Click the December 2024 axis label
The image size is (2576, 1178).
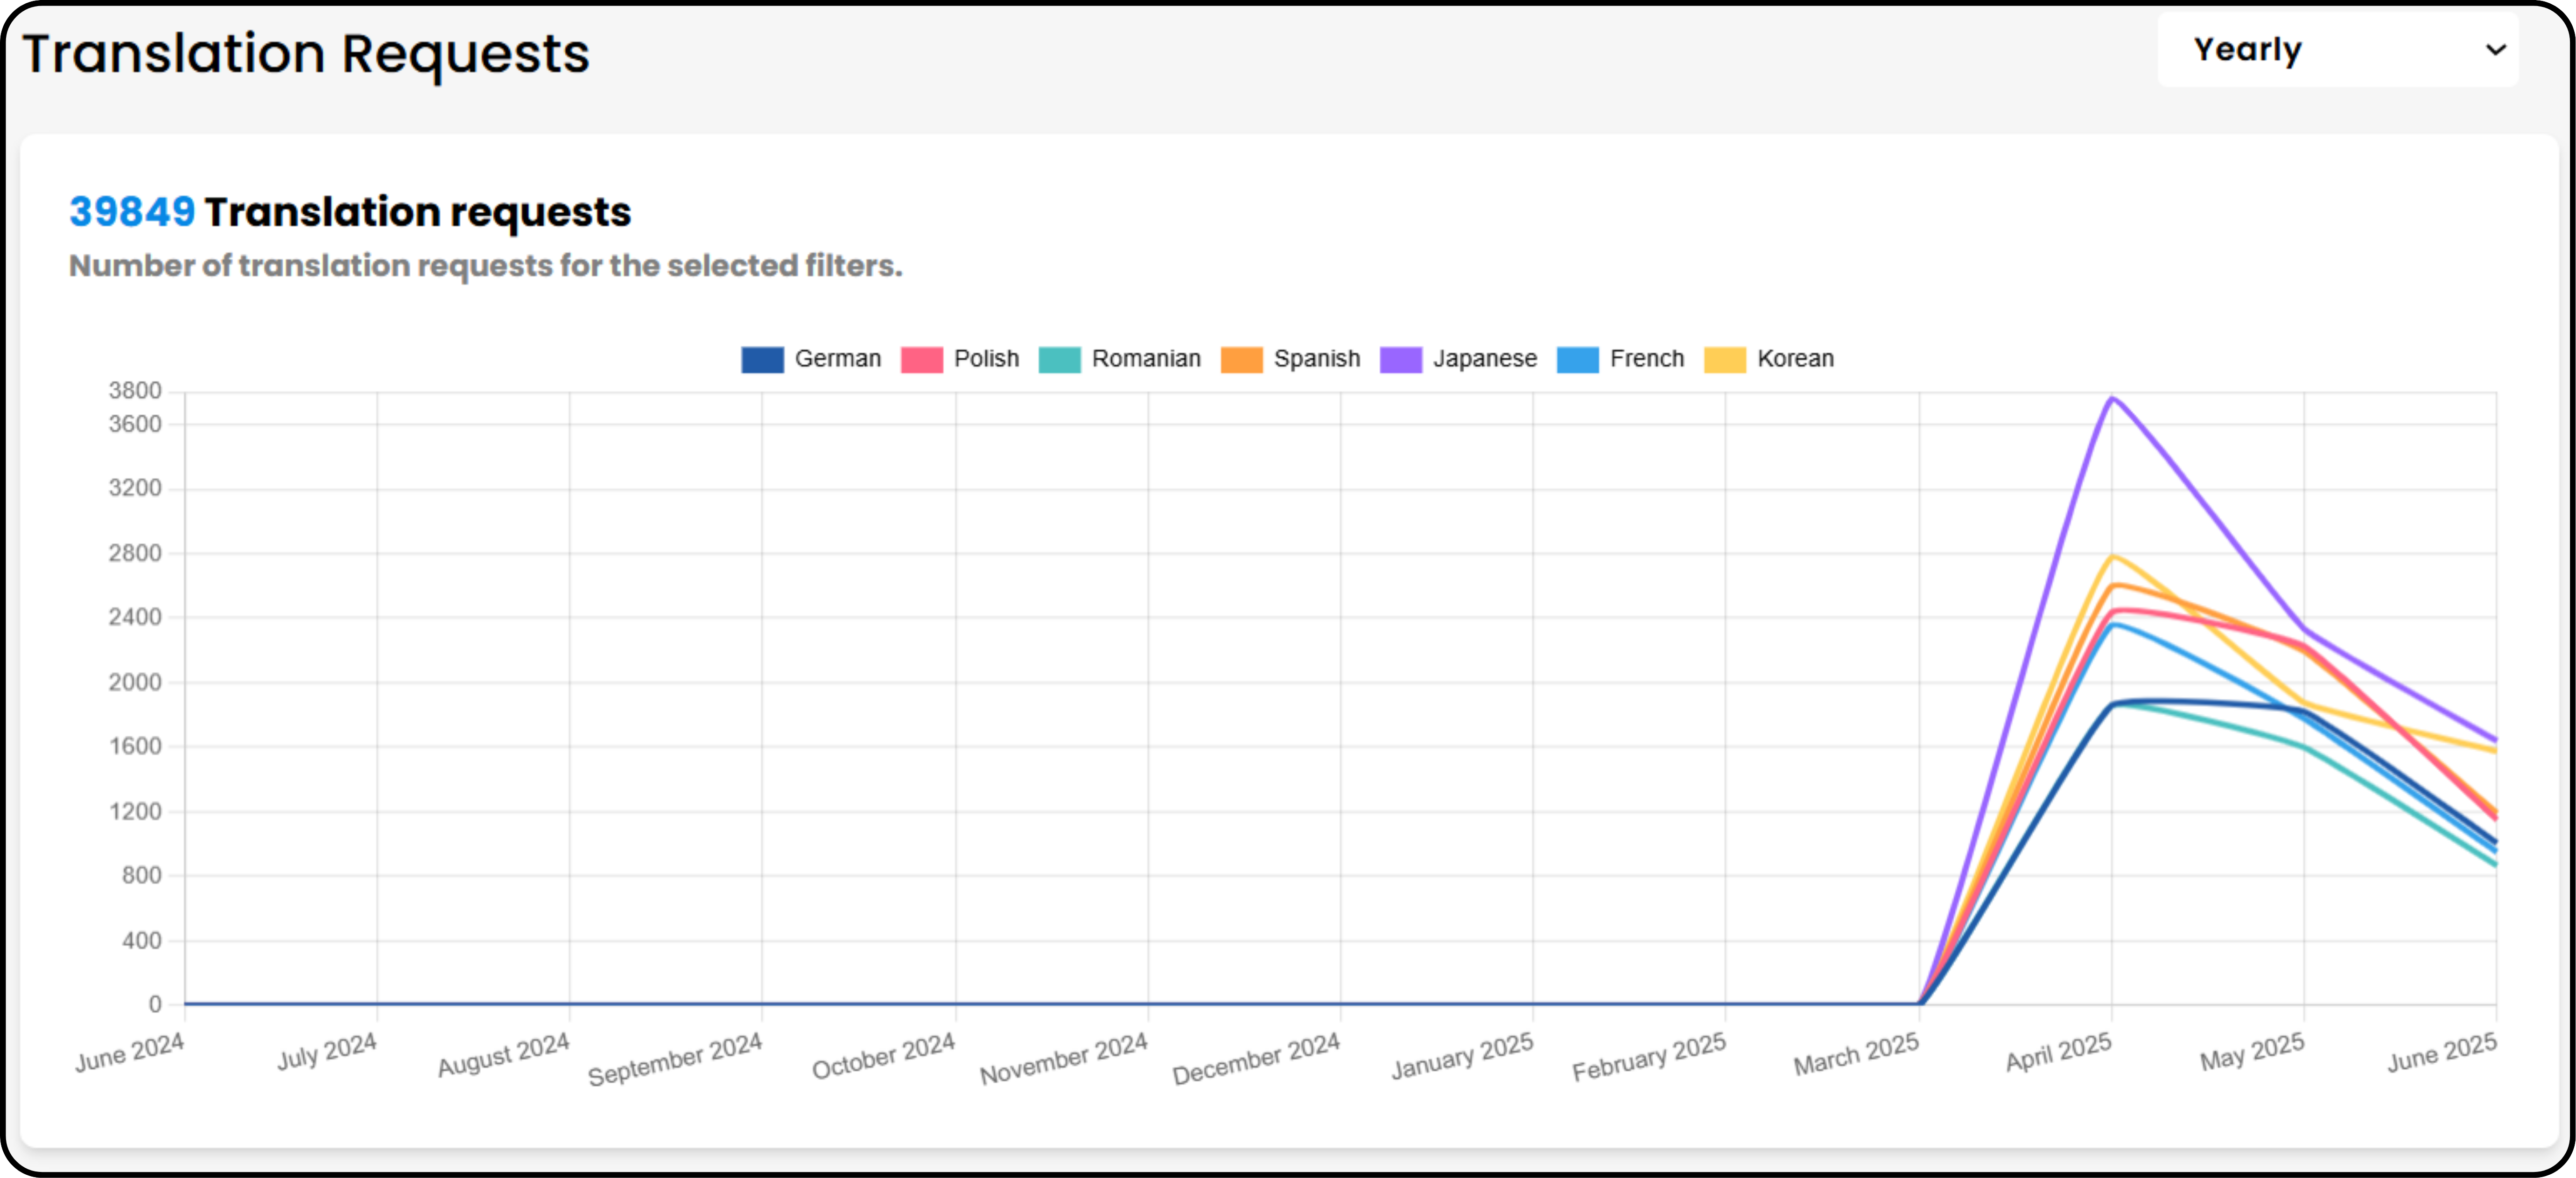(1255, 1059)
